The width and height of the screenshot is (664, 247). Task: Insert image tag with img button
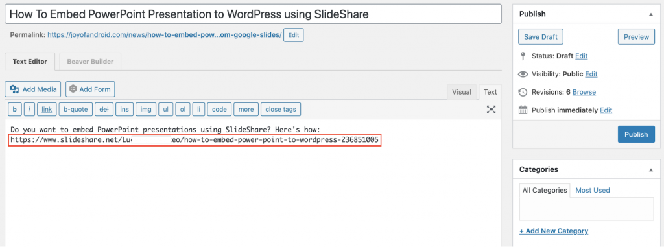(146, 110)
